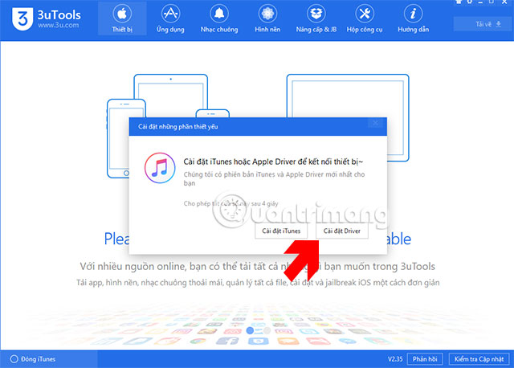
Task: Open the Nâng cấp & JB tab
Action: (x=316, y=18)
